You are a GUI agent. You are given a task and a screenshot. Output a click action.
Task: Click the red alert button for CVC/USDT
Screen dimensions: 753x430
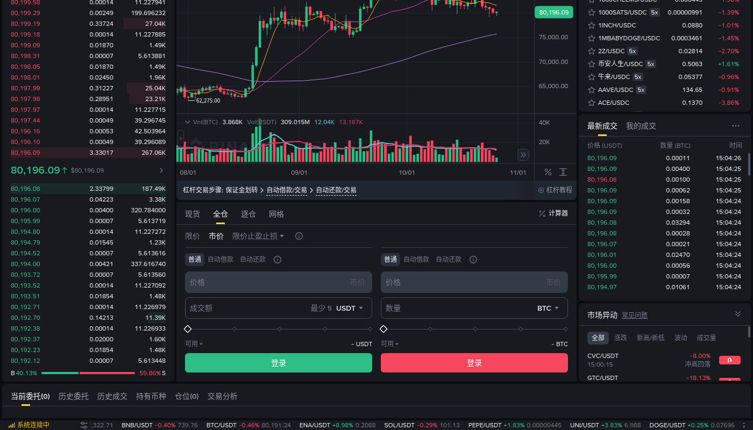pos(730,360)
